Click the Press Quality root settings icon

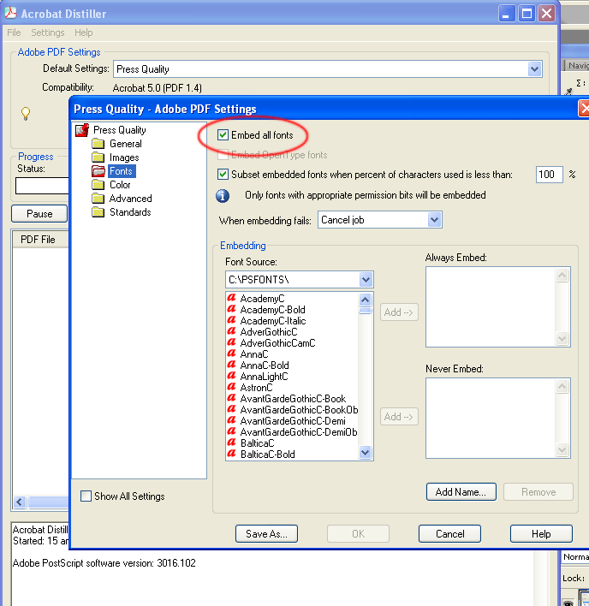pos(82,130)
